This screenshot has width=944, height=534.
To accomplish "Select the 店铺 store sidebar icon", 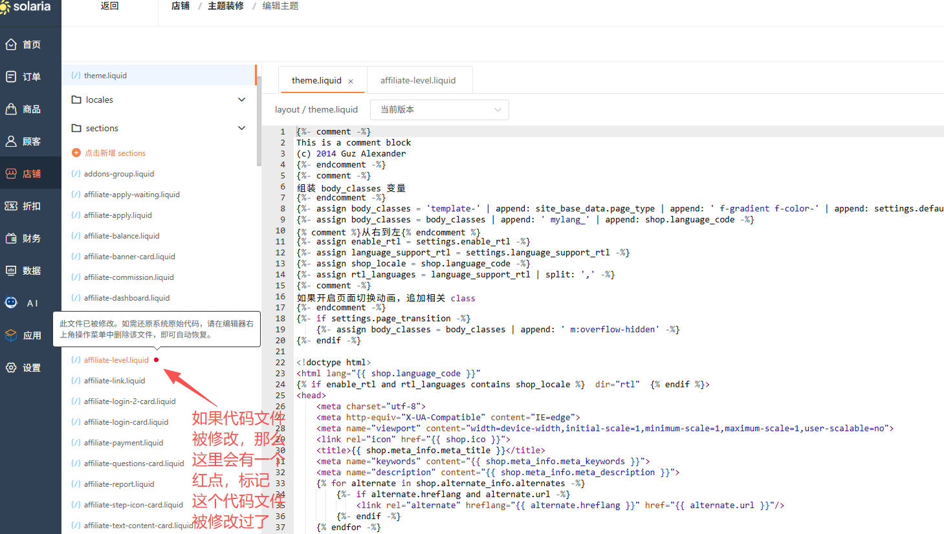I will click(11, 174).
